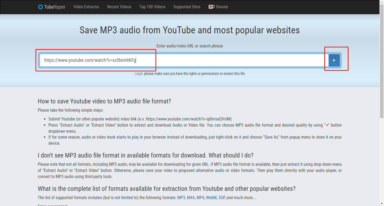Open the MP4 format link
This screenshot has height=206, width=384.
point(200,198)
